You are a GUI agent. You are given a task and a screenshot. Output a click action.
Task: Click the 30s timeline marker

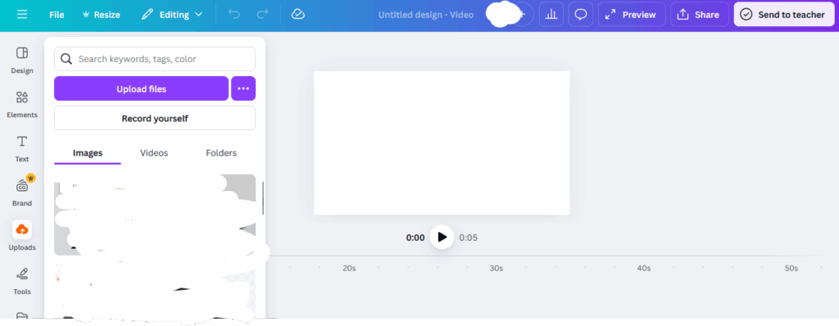tap(497, 268)
